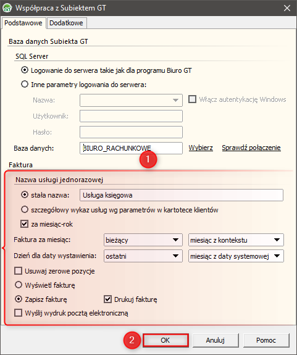Click the 'stała nazwa' text field with Usługa księgowa
The image size is (297, 355).
click(182, 195)
